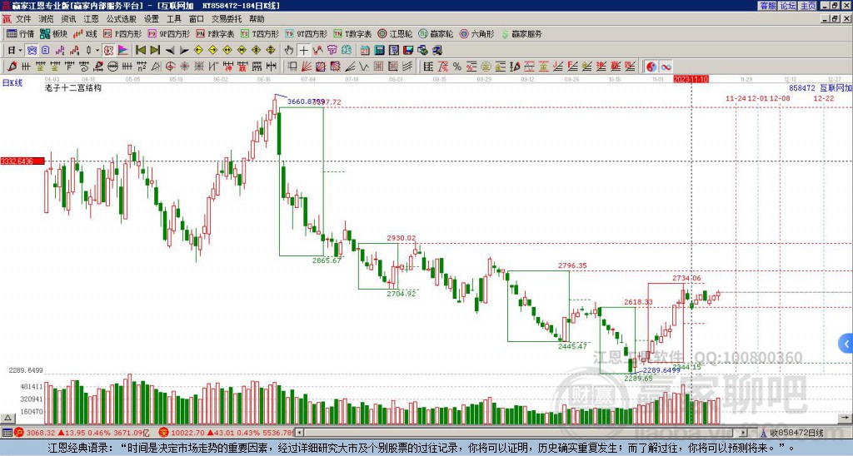Open the 9T四方形 tool
Image resolution: width=853 pixels, height=456 pixels.
[306, 33]
